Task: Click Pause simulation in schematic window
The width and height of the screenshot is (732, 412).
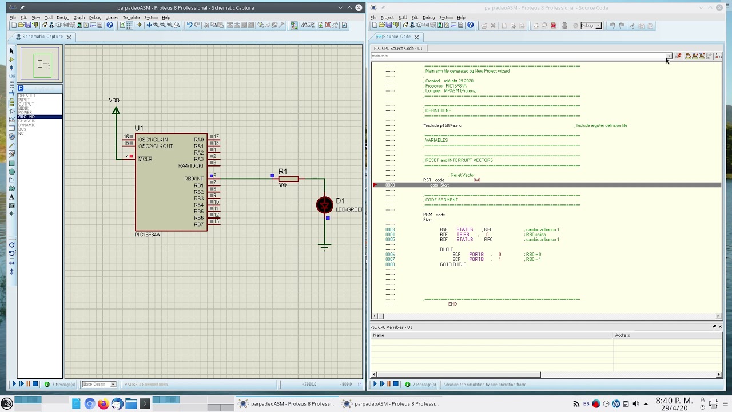Action: 28,385
